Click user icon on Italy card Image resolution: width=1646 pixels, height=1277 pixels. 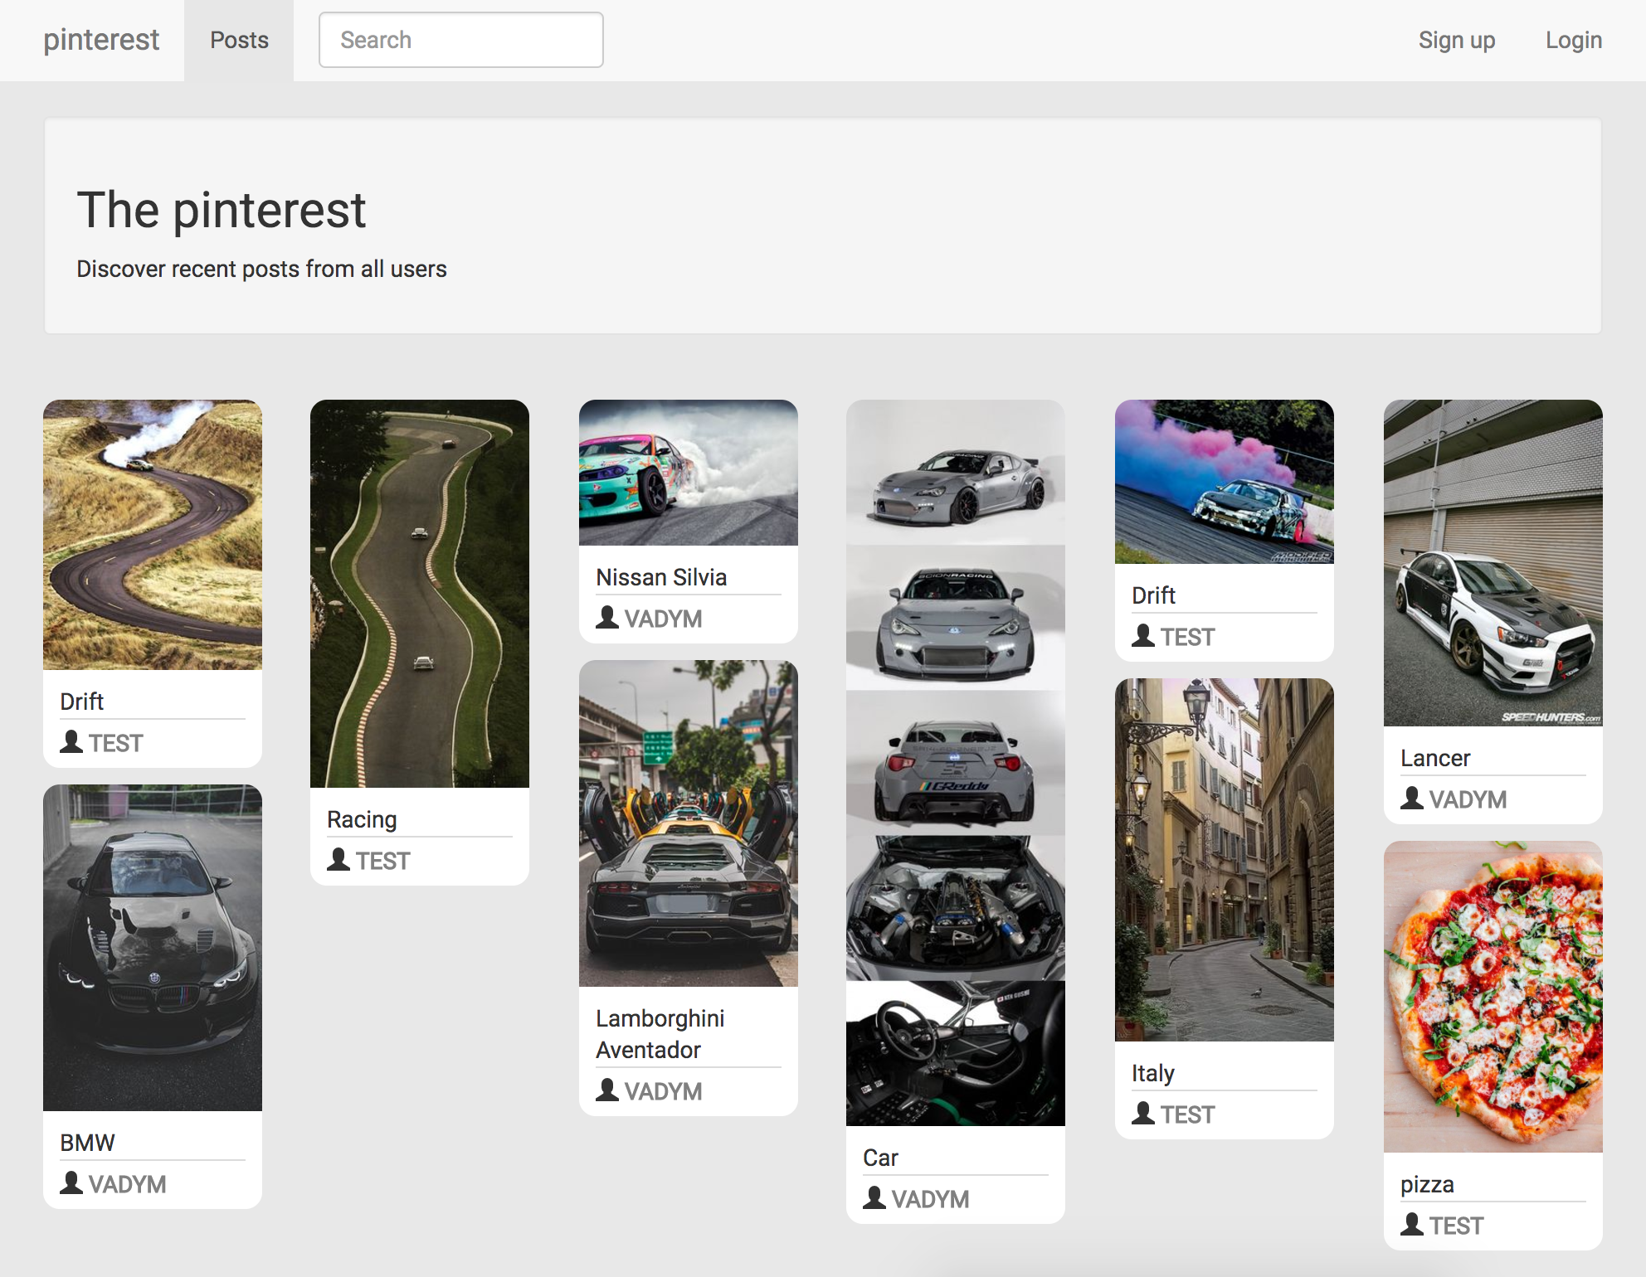[1143, 1113]
